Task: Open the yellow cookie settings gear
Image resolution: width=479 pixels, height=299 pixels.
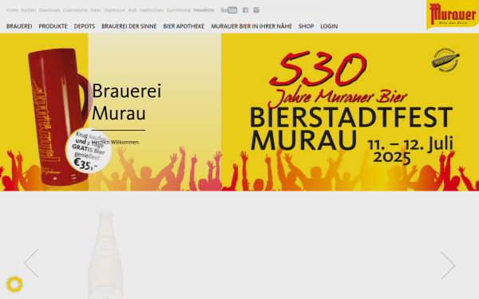Action: click(x=14, y=285)
